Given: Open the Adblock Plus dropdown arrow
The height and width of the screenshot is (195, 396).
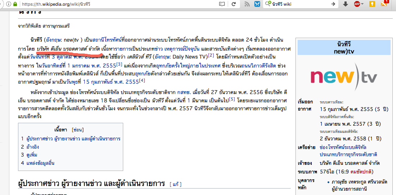Looking at the screenshot, I should (x=362, y=4).
